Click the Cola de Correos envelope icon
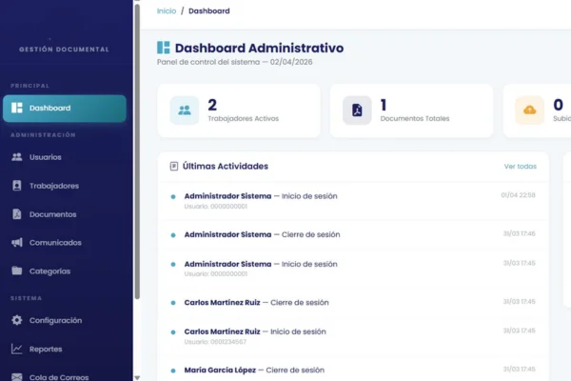Screen dimensions: 571x381 [x=17, y=377]
